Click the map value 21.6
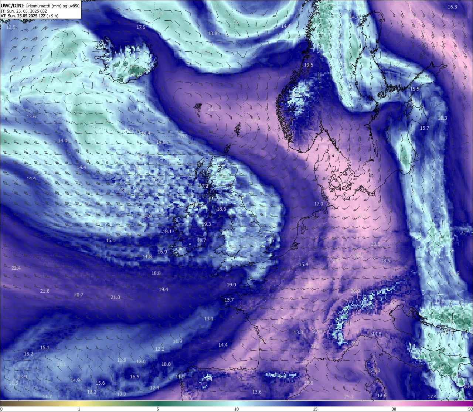This screenshot has height=412, width=473. pyautogui.click(x=45, y=291)
